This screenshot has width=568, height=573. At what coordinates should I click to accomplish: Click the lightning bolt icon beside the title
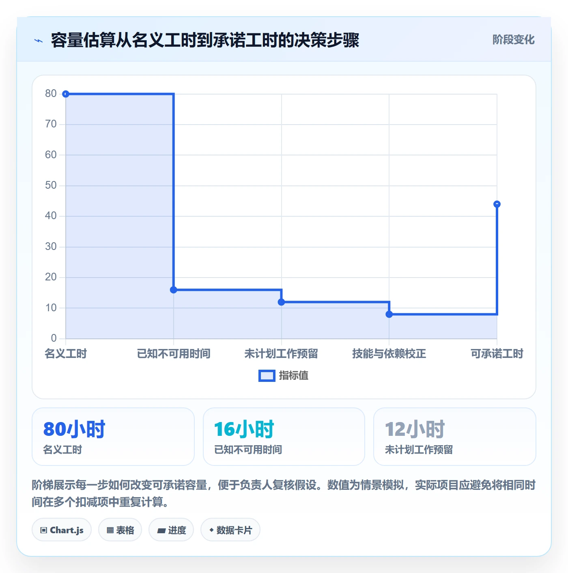39,41
